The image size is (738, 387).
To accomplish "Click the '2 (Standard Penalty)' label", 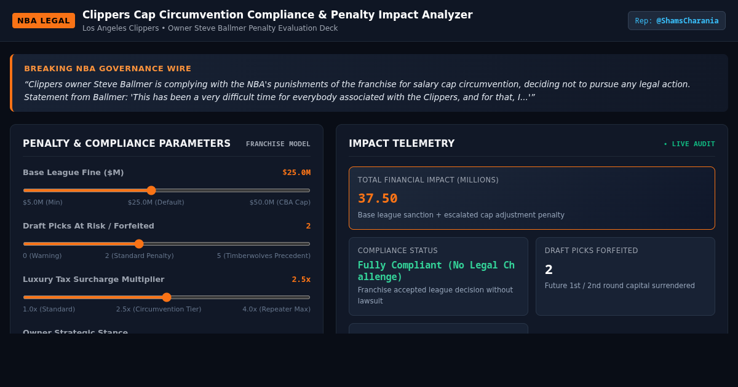I will tap(140, 256).
